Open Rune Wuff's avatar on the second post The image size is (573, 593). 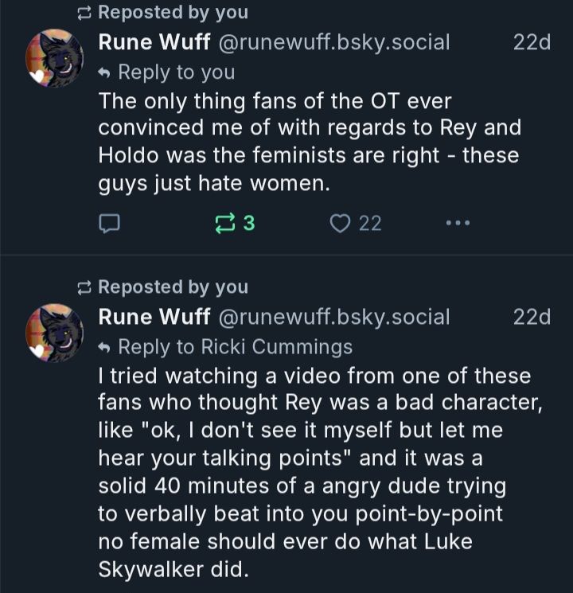54,332
